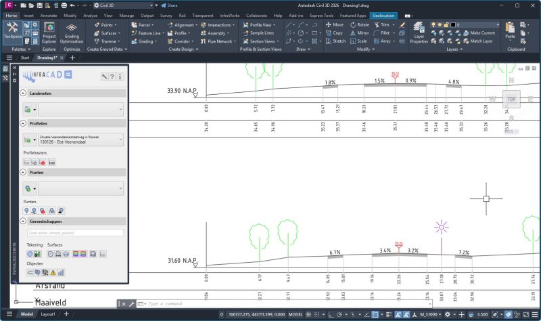Click the Copy tool in Modify panel

pyautogui.click(x=334, y=33)
